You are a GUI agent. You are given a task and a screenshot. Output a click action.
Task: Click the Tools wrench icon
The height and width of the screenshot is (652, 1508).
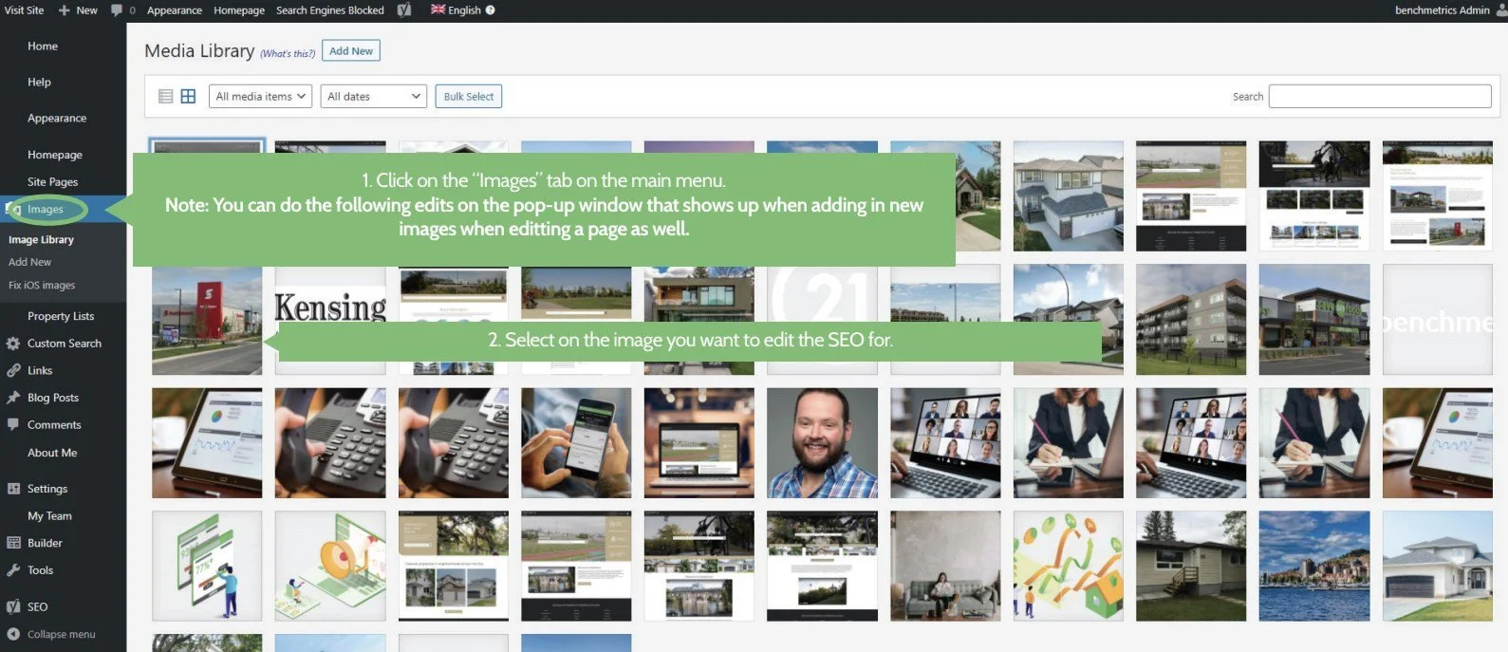click(12, 570)
